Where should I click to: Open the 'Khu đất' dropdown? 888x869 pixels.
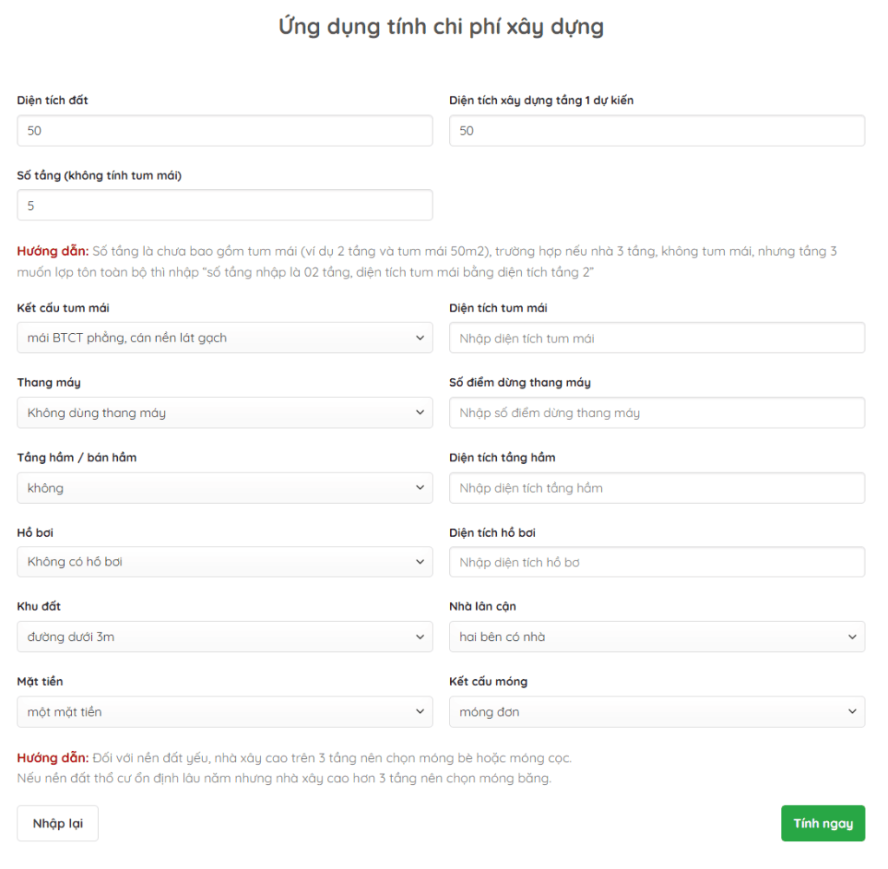point(224,637)
